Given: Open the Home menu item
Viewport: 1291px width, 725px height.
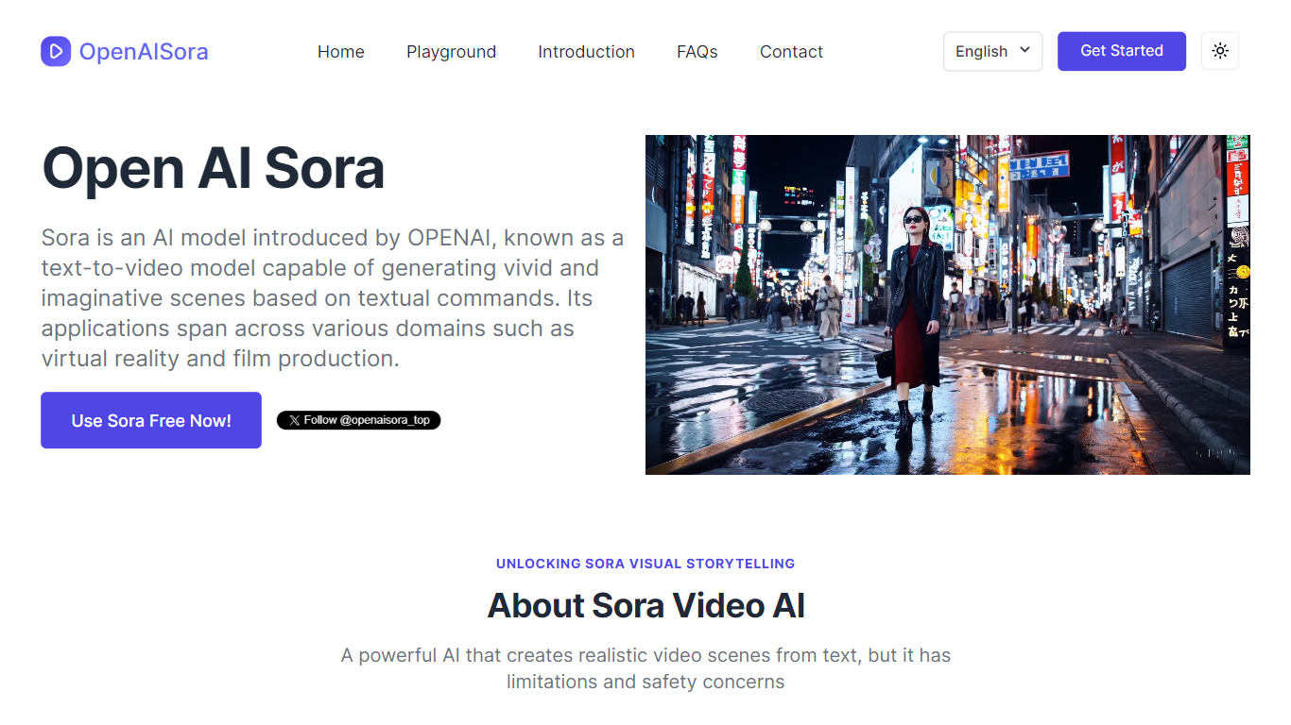Looking at the screenshot, I should tap(341, 52).
